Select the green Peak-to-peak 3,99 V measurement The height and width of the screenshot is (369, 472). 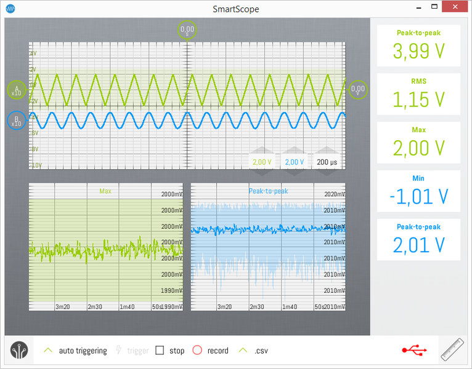(x=418, y=46)
